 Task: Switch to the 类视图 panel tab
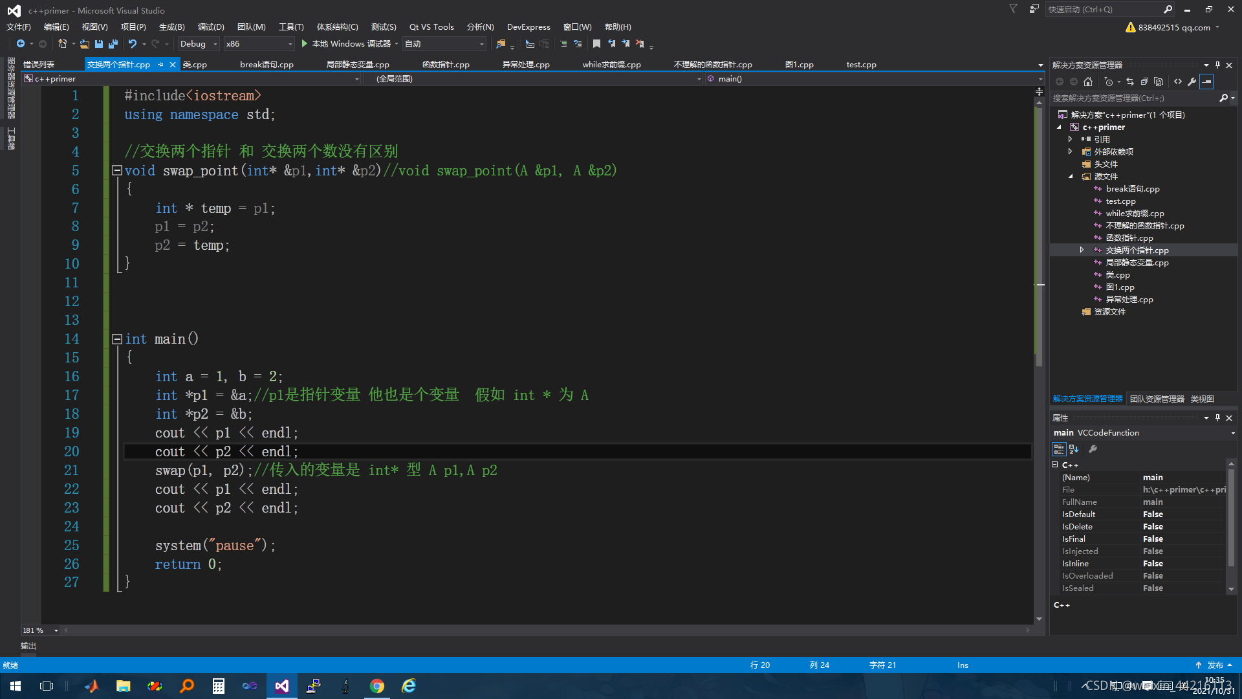point(1202,399)
